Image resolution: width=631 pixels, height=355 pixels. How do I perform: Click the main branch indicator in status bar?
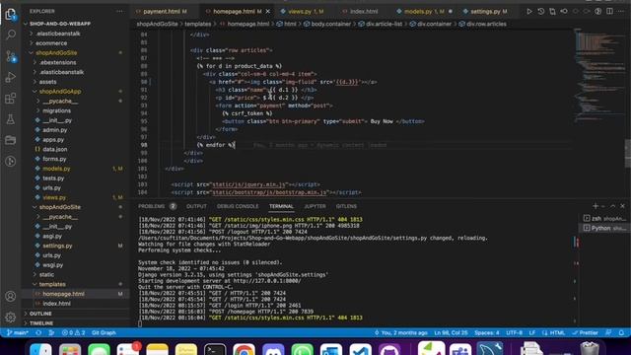(18, 333)
